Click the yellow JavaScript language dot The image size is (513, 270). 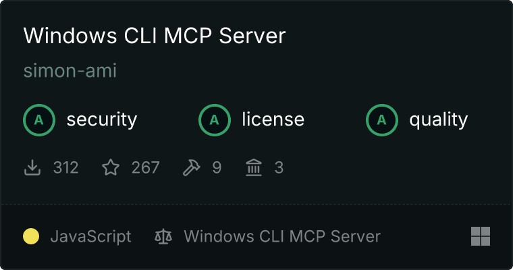tap(31, 236)
